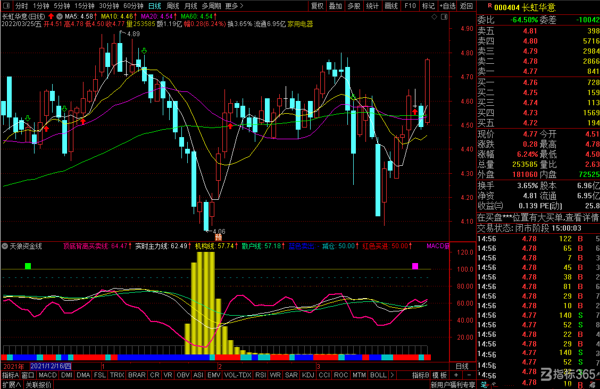Select the OBV indicator tab
600x389 pixels.
pos(183,375)
